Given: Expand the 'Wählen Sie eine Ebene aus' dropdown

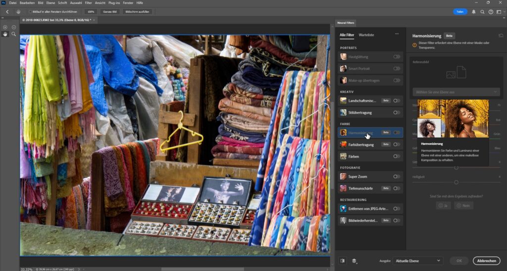Looking at the screenshot, I should (456, 92).
